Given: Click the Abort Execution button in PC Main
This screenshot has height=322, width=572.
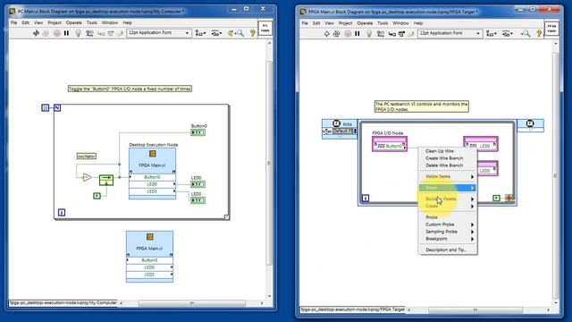Looking at the screenshot, I should coord(57,33).
